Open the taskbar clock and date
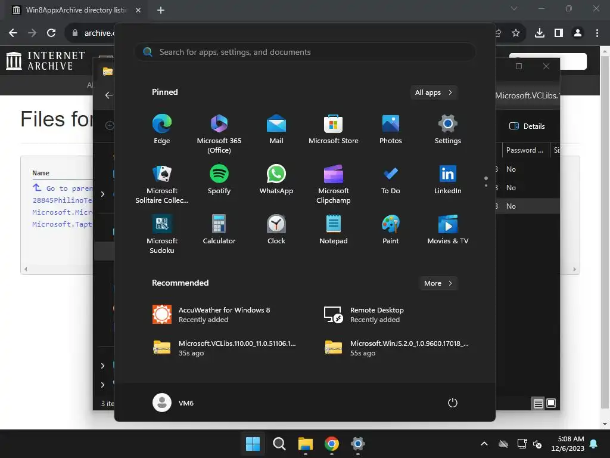Image resolution: width=610 pixels, height=458 pixels. click(x=568, y=444)
